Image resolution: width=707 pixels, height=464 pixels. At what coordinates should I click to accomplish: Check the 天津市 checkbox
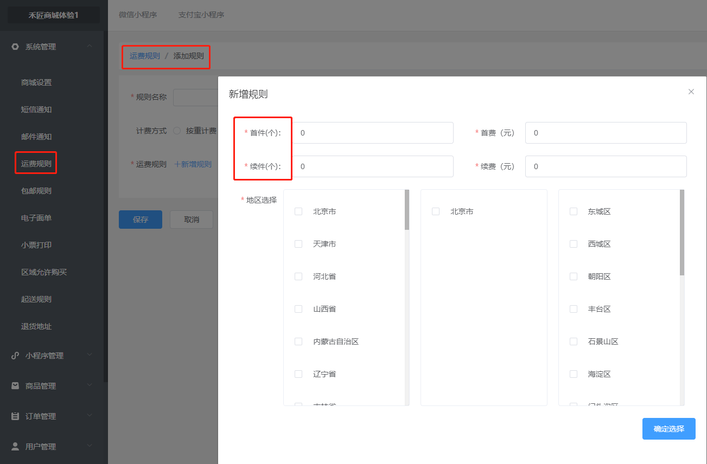(298, 244)
